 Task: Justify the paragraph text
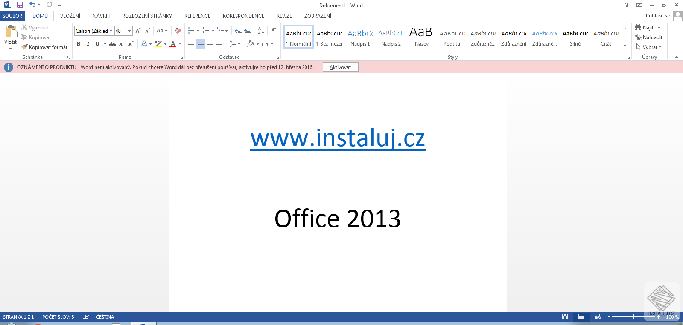click(x=219, y=44)
